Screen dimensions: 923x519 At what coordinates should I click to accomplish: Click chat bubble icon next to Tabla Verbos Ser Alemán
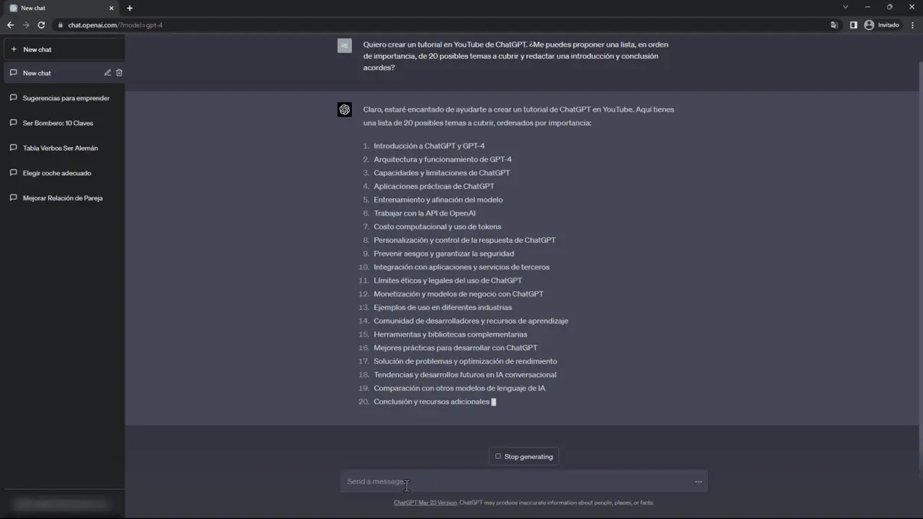pyautogui.click(x=14, y=148)
